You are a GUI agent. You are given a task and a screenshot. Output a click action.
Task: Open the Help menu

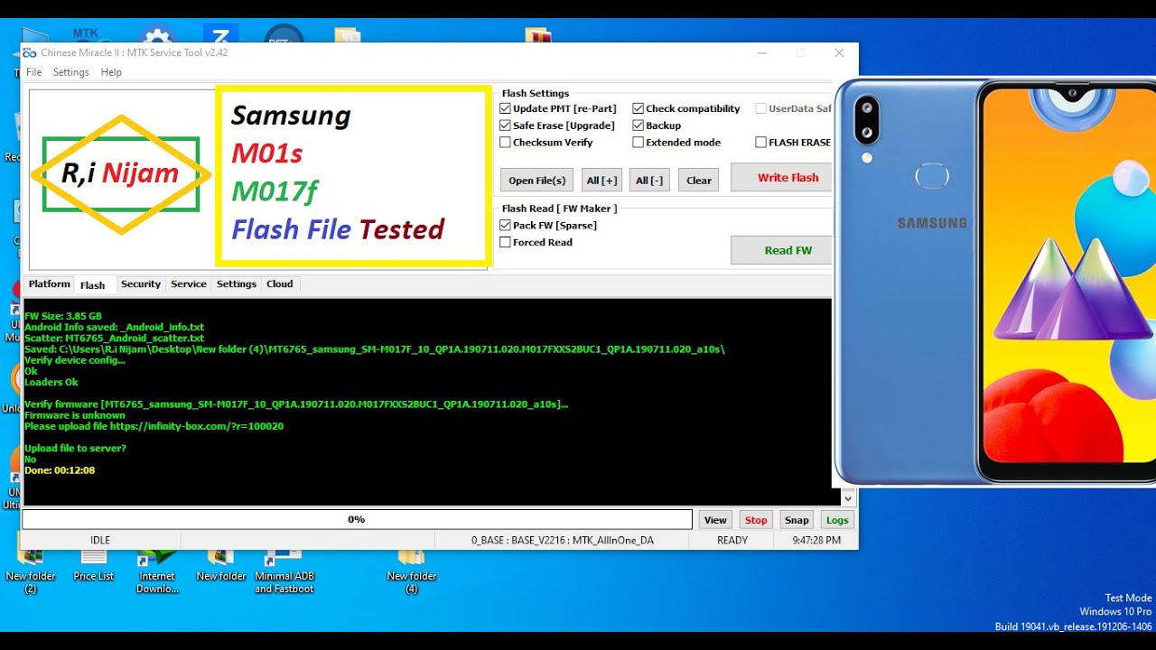(111, 72)
